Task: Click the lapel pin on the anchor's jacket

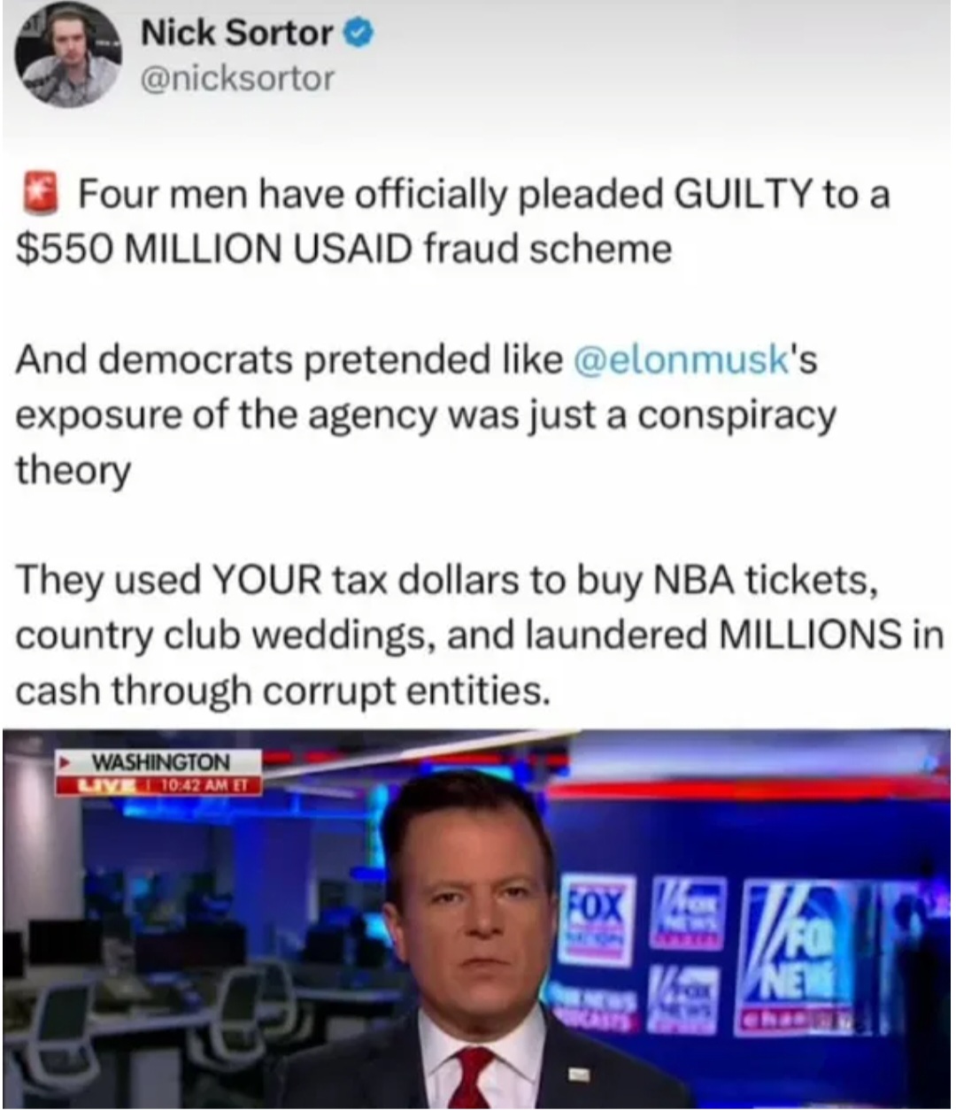Action: [x=577, y=1074]
